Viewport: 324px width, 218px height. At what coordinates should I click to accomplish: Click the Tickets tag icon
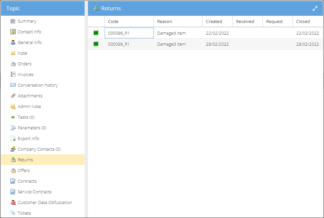tap(13, 213)
